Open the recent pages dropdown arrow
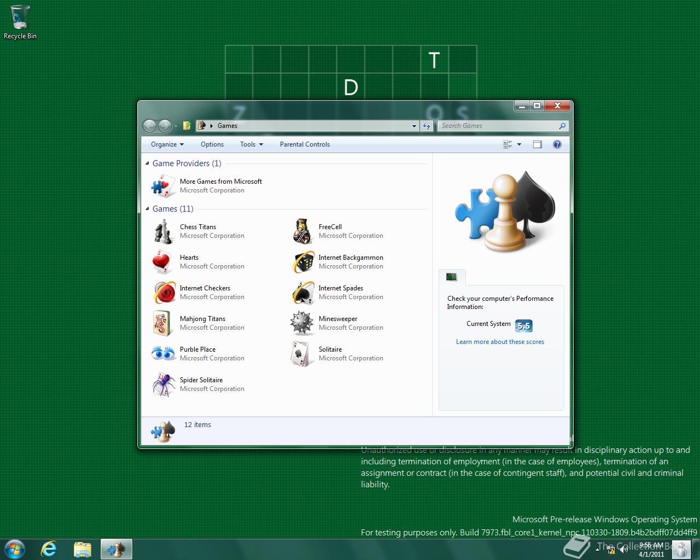This screenshot has width=700, height=560. click(176, 126)
